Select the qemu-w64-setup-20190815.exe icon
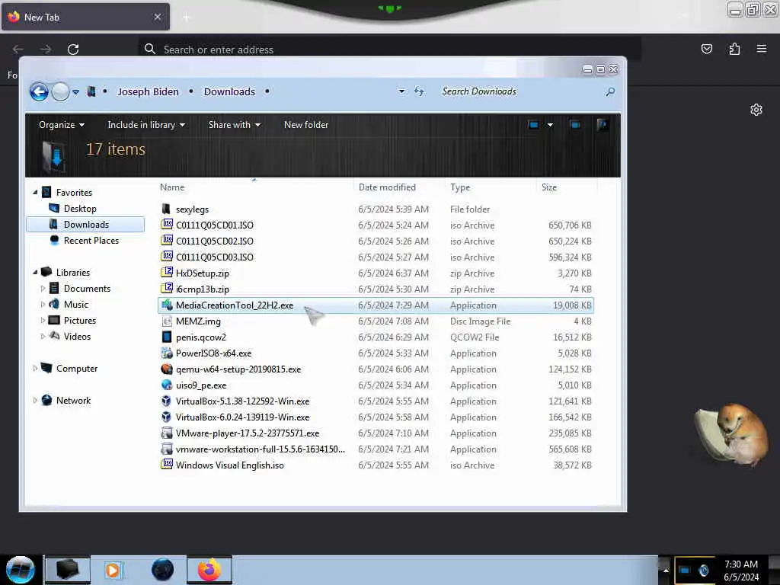 tap(167, 369)
